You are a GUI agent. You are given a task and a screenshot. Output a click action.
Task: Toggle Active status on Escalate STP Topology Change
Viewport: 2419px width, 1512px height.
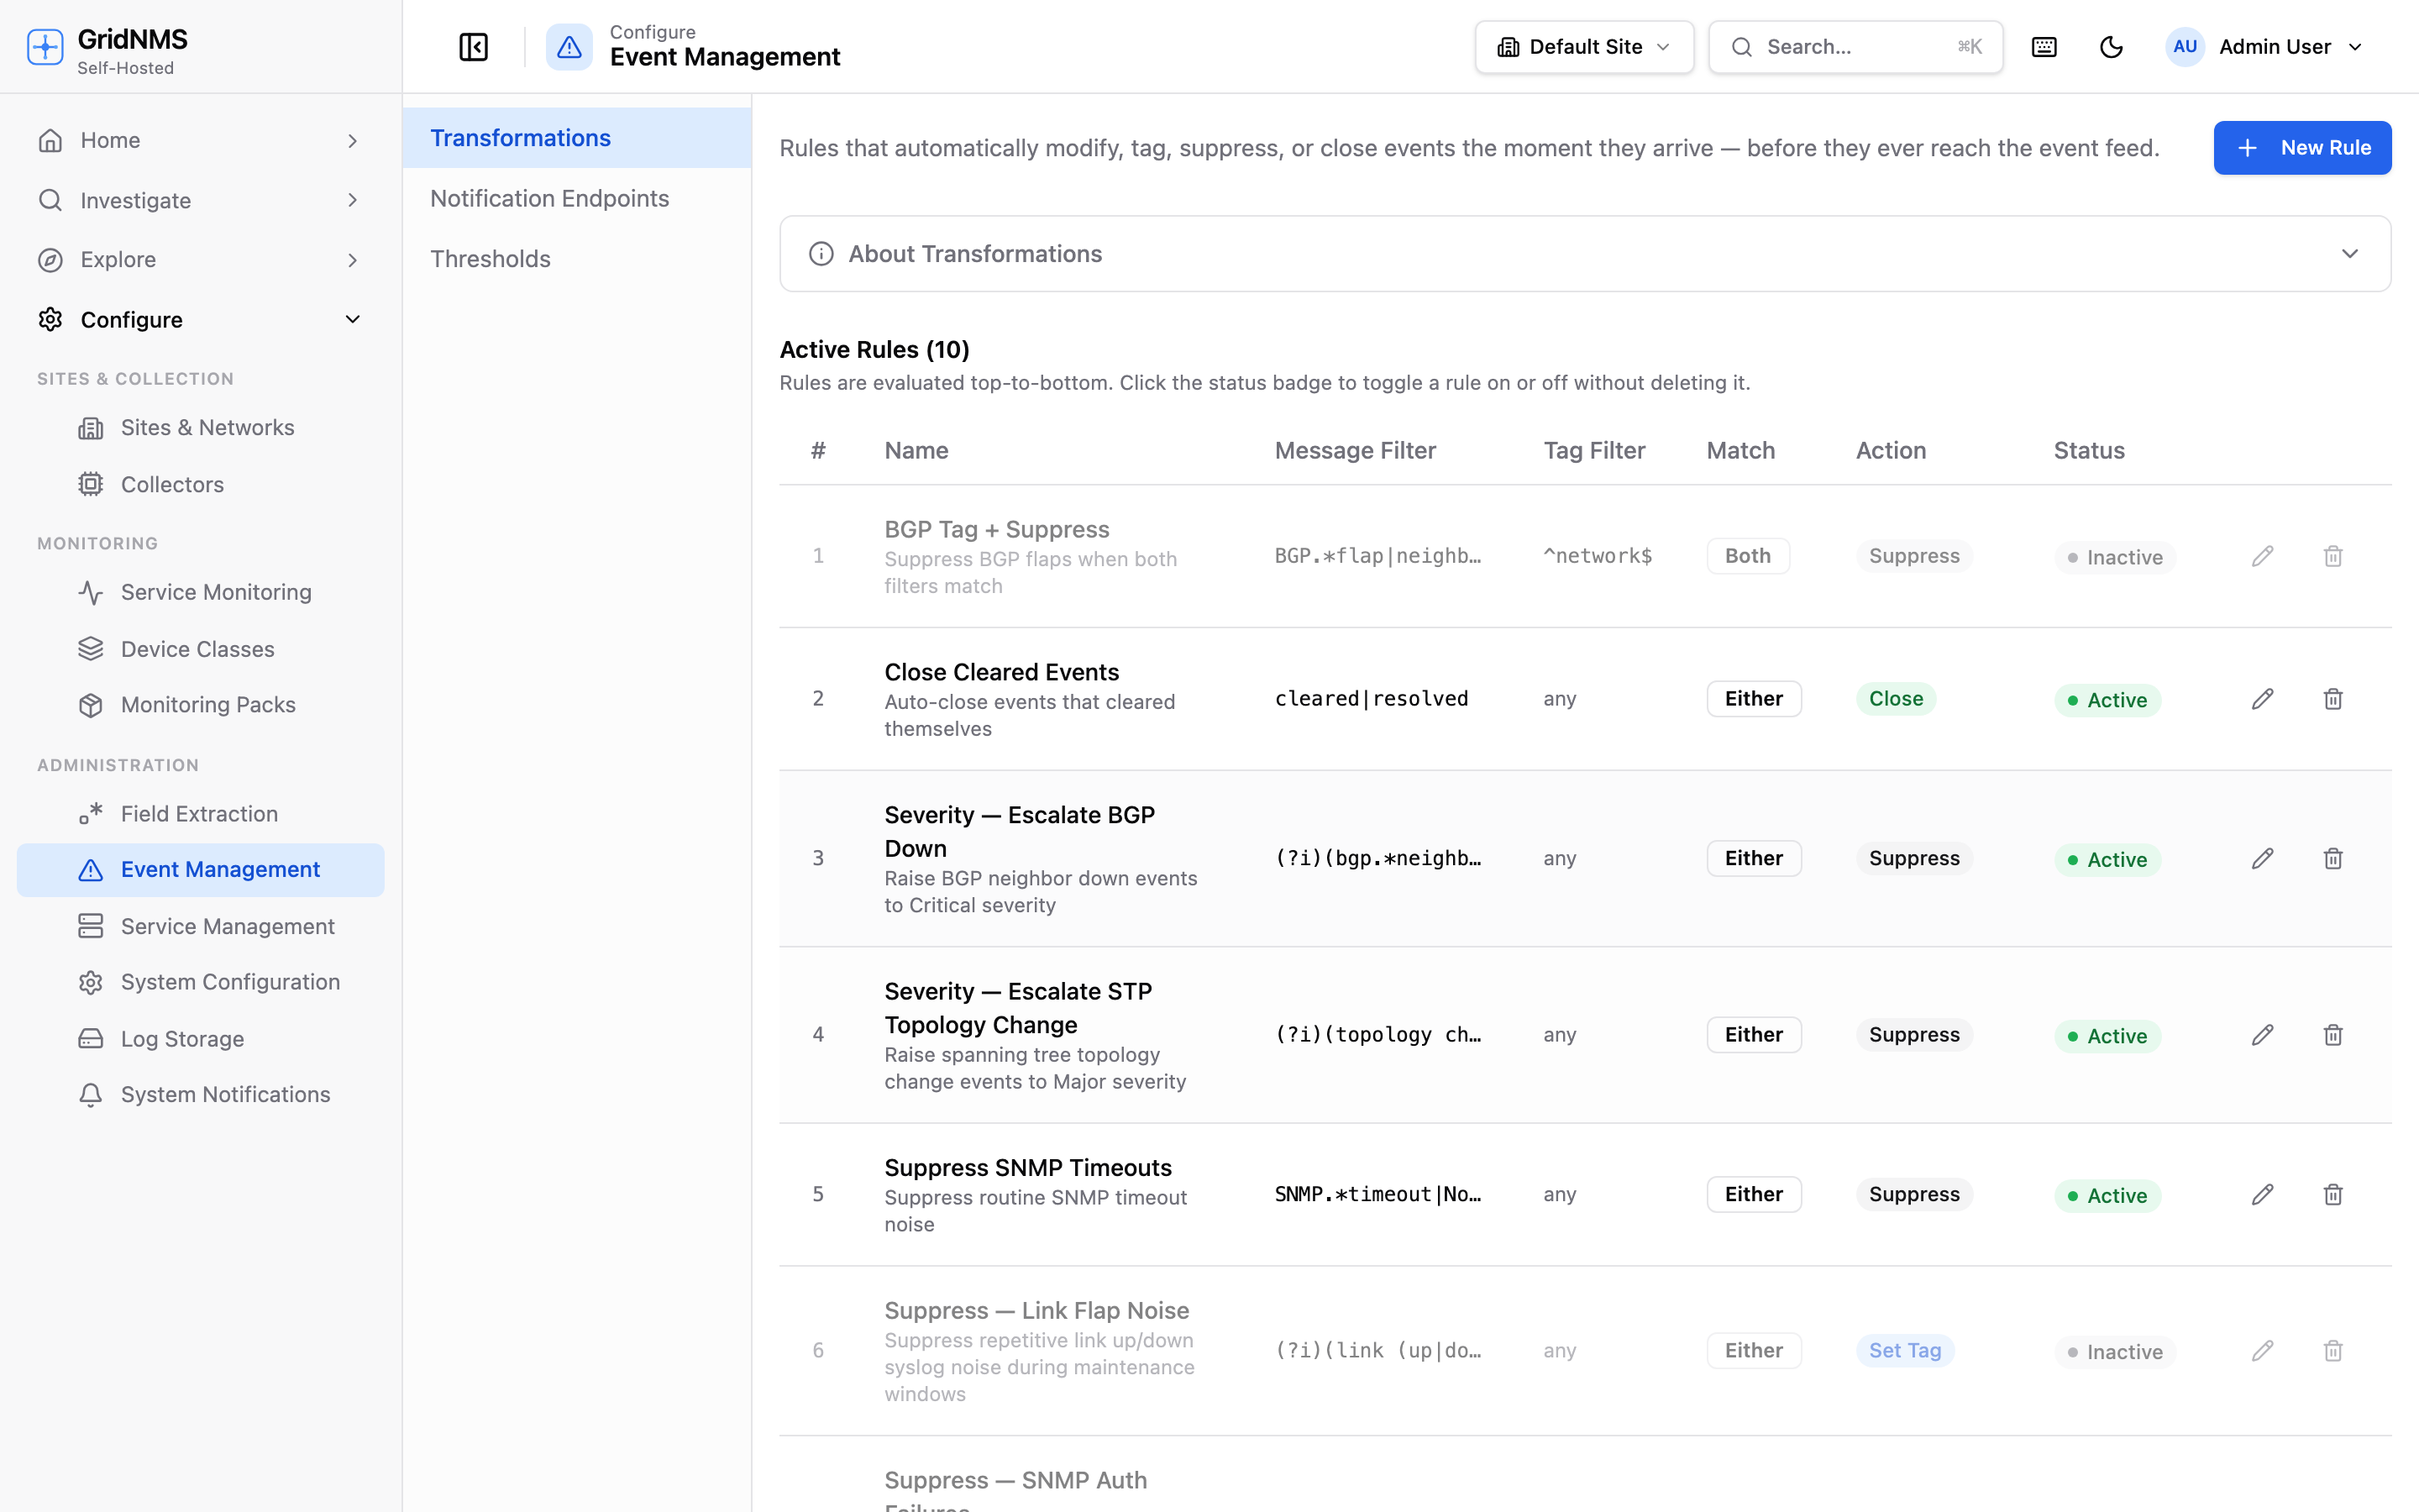[2108, 1036]
